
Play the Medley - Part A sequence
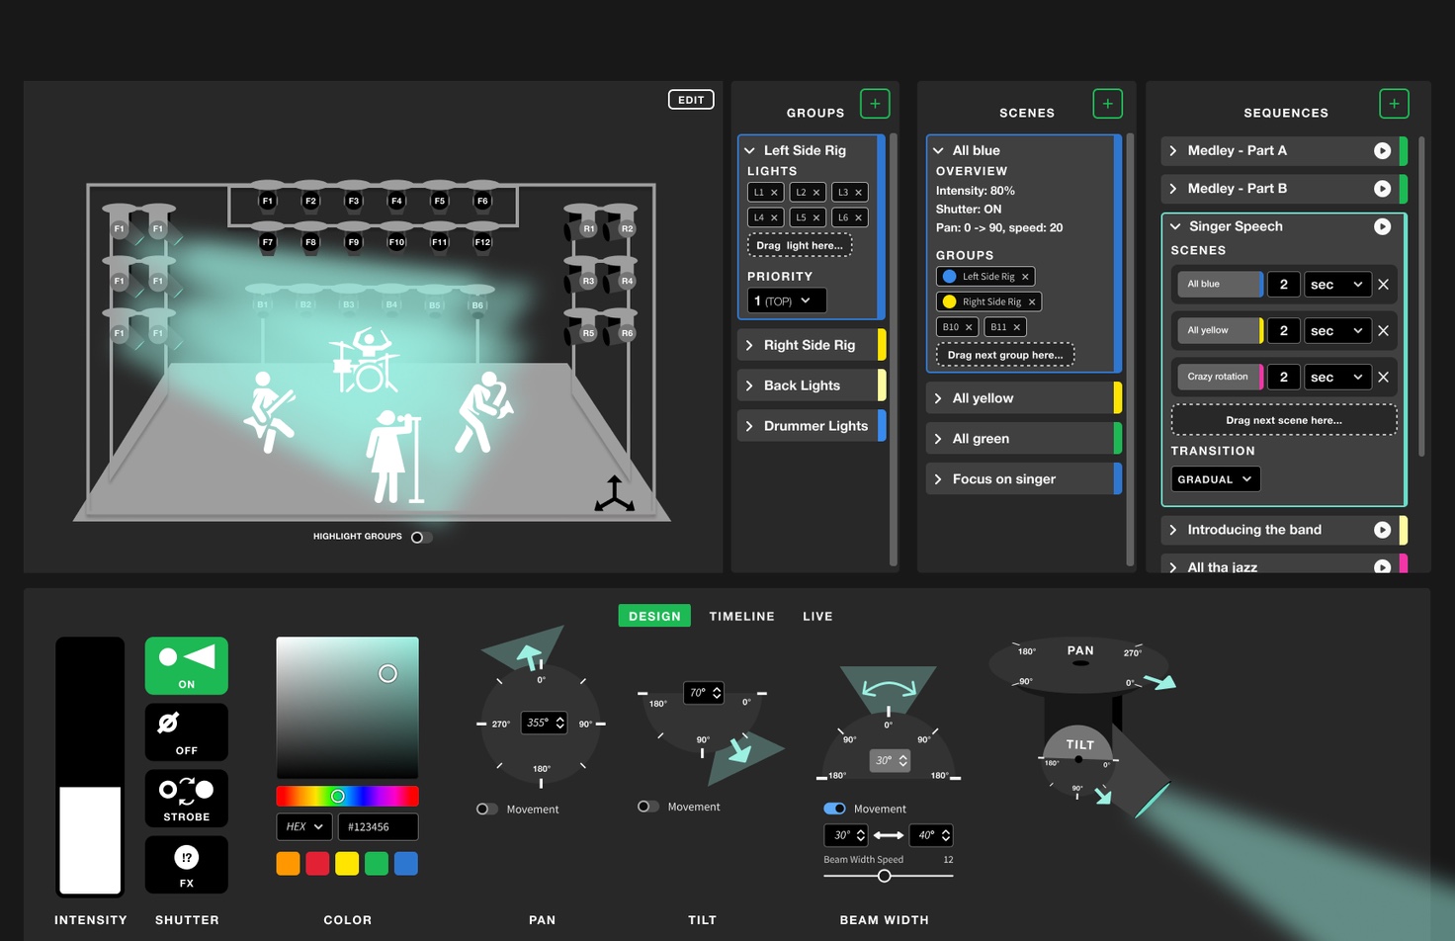point(1382,150)
